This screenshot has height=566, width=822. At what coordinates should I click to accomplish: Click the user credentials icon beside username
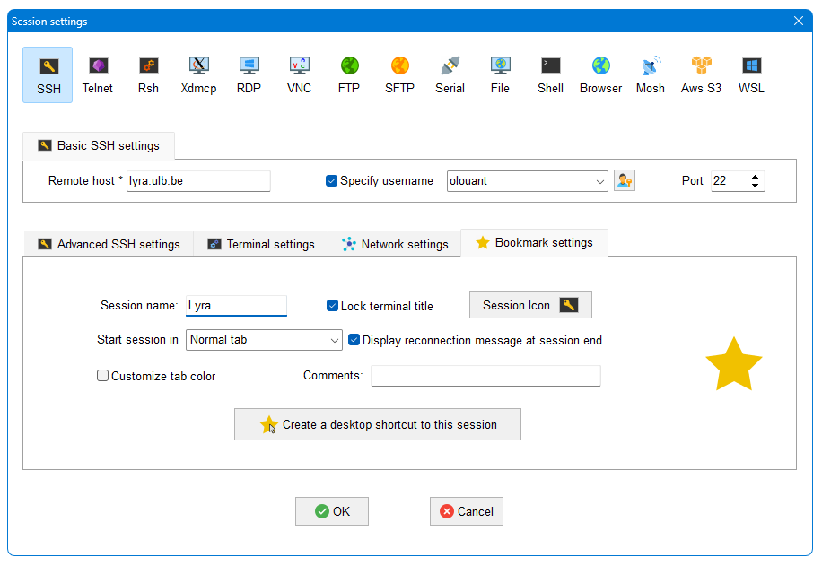click(x=624, y=180)
